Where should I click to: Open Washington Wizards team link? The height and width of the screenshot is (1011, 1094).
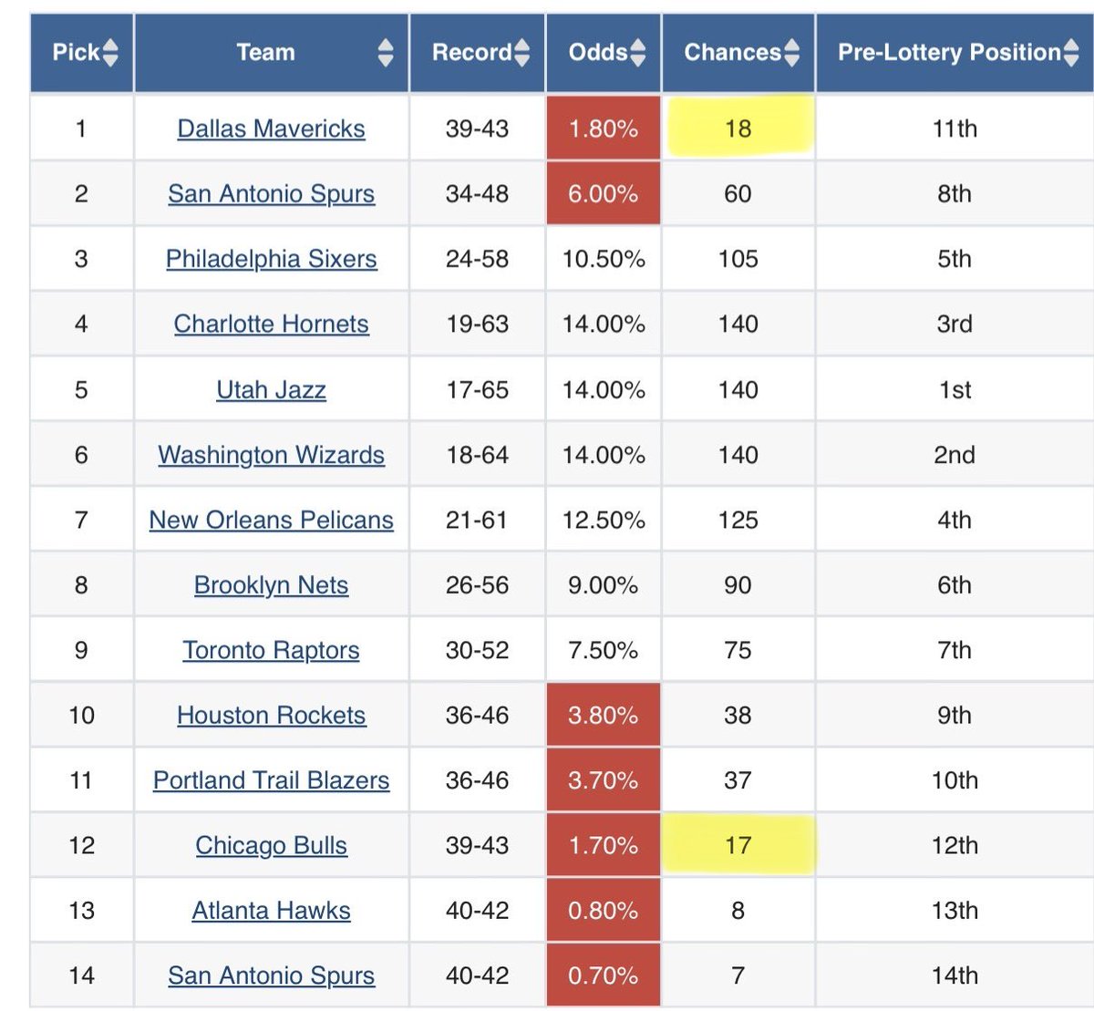point(271,454)
